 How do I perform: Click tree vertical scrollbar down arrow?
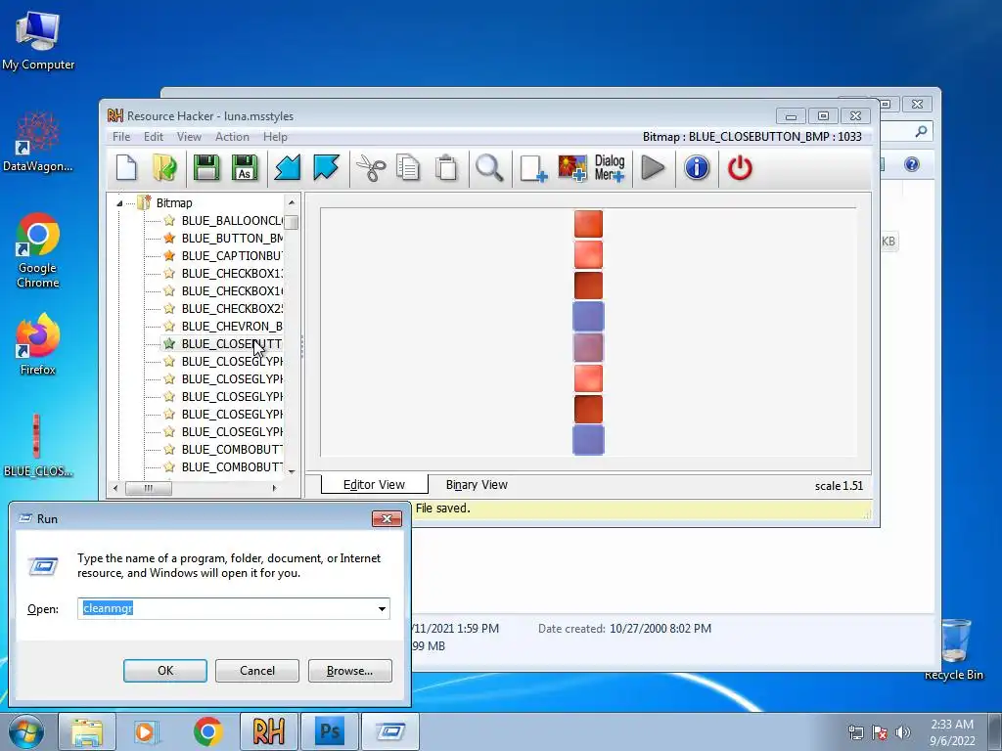292,472
